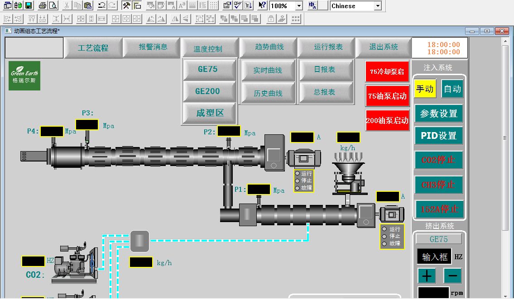
Task: Click the hammer and wrench tools icon
Action: point(126,6)
